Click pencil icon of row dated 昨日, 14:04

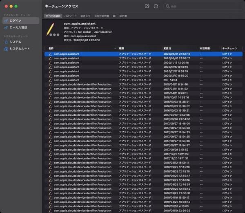(x=50, y=80)
